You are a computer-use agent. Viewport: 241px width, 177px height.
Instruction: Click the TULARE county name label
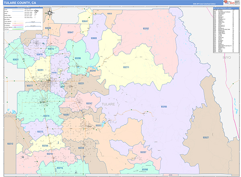point(108,104)
